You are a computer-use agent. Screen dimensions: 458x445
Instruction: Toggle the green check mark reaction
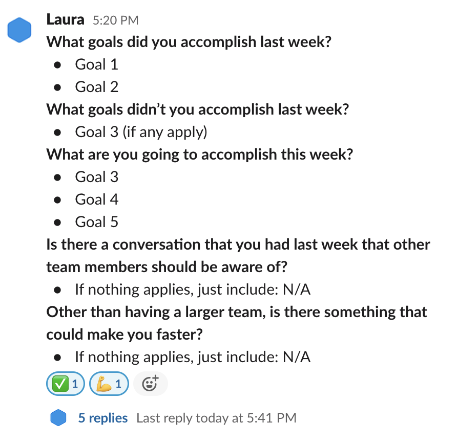tap(65, 384)
